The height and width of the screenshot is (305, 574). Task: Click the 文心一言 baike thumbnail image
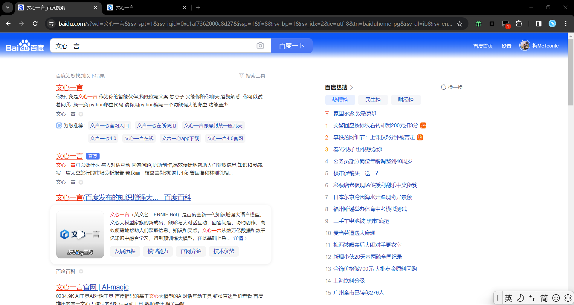click(x=80, y=235)
